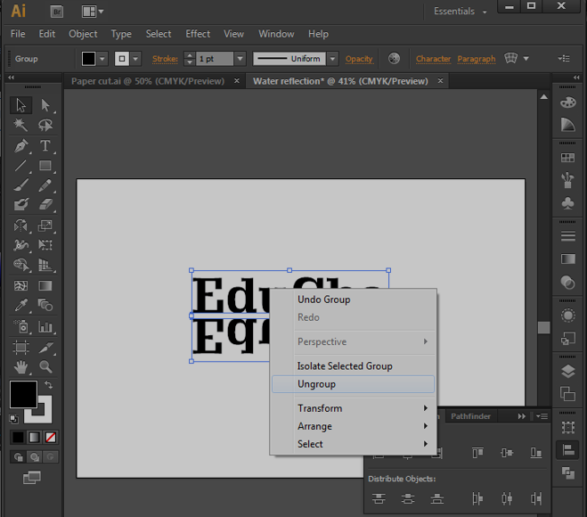Activate the Zoom tool
The width and height of the screenshot is (587, 517).
coord(45,367)
